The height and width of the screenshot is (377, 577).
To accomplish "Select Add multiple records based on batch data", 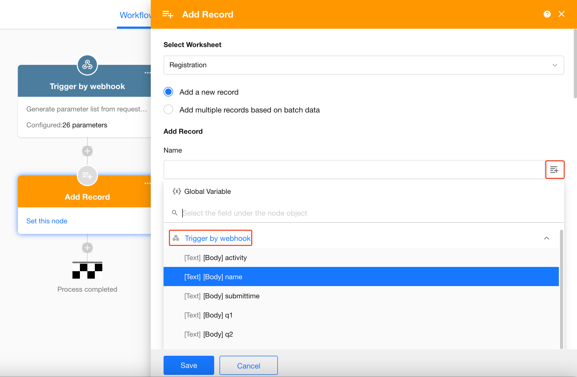I will click(x=168, y=110).
